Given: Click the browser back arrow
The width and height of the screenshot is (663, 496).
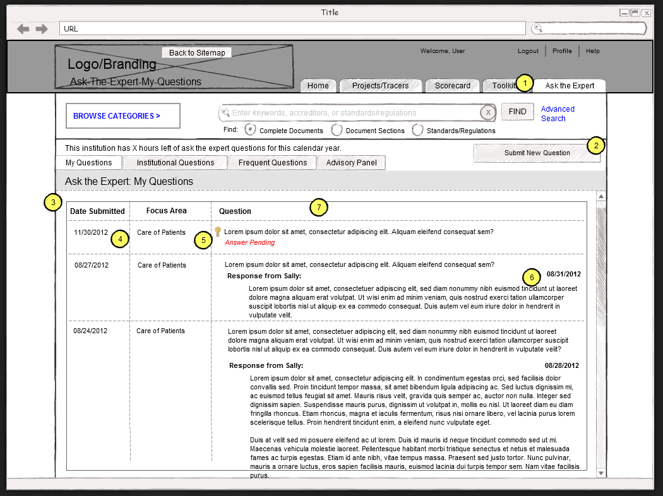Looking at the screenshot, I should (x=23, y=29).
